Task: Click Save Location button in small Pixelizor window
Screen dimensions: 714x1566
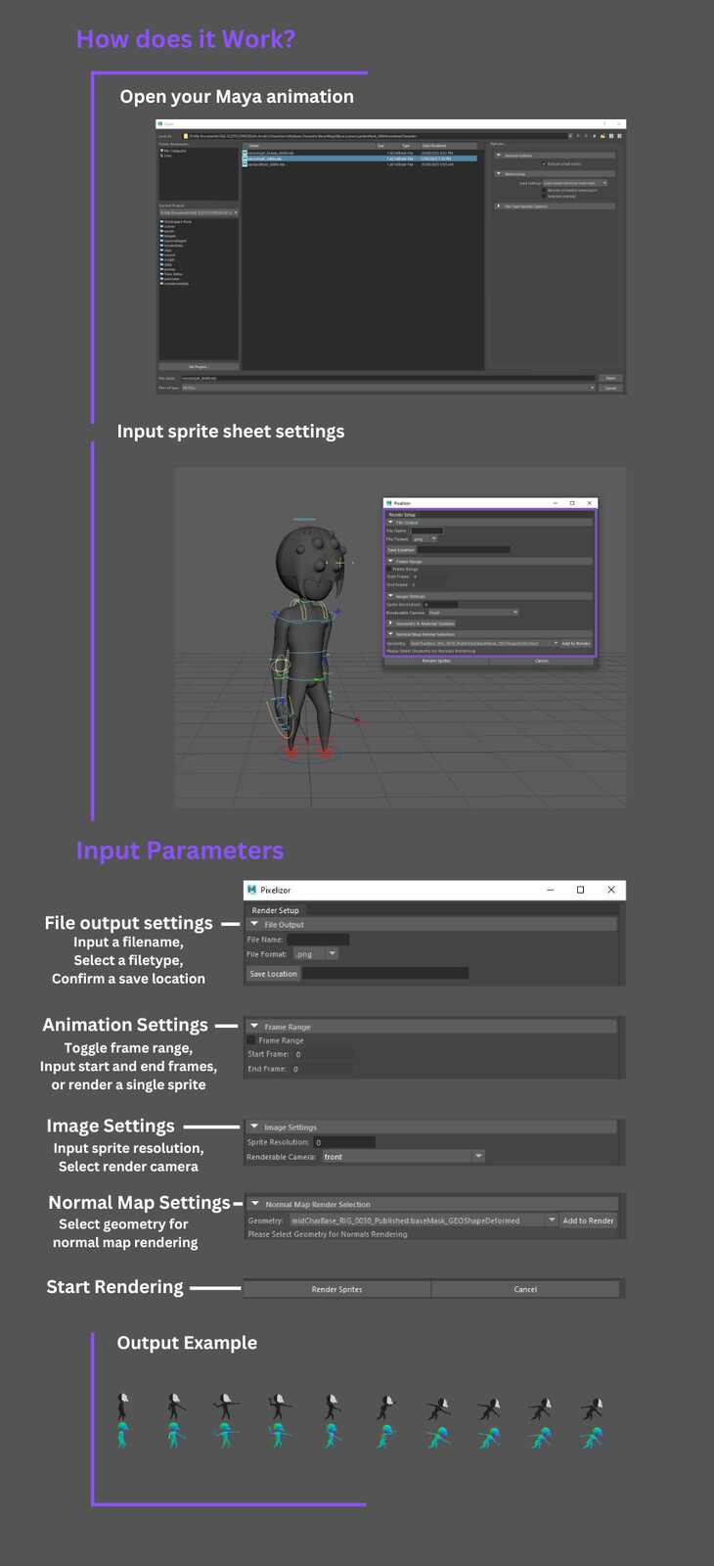Action: tap(401, 550)
